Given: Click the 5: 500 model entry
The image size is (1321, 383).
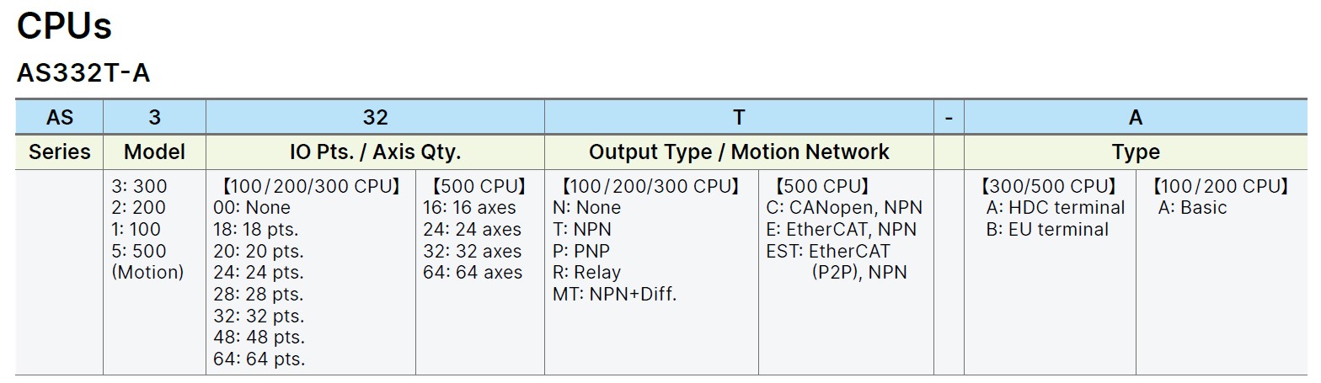Looking at the screenshot, I should pos(139,251).
